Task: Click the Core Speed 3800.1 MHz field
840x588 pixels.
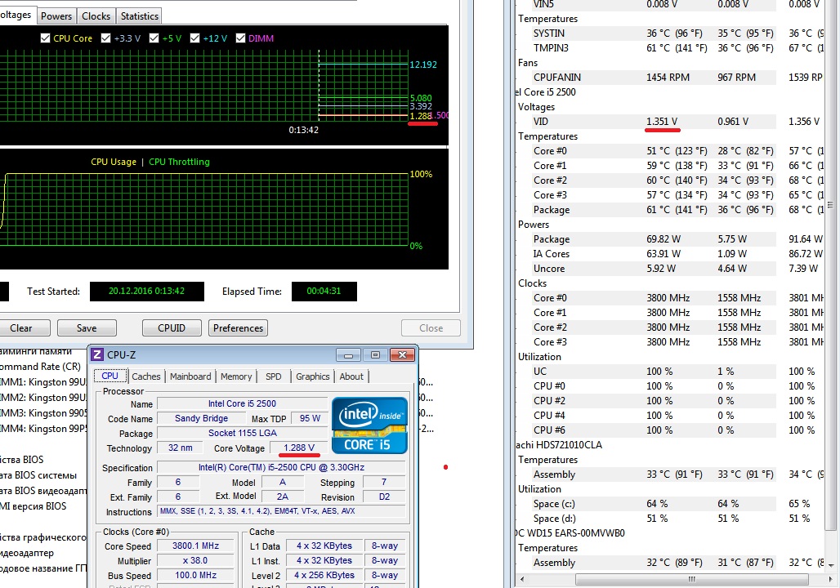Action: [196, 546]
